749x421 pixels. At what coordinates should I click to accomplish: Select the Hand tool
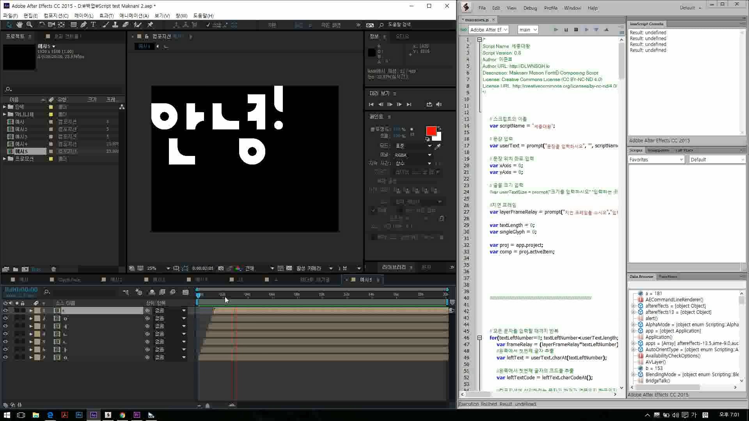click(x=19, y=25)
